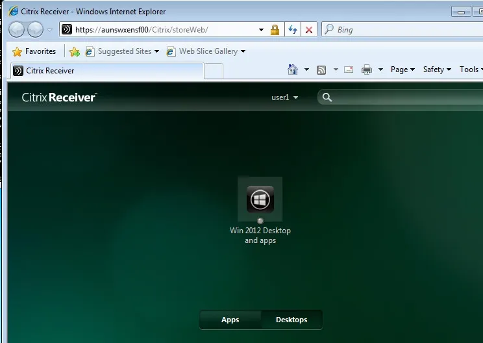Viewport: 483px width, 343px height.
Task: Click the Citrix site favicon in address bar
Action: click(x=67, y=30)
